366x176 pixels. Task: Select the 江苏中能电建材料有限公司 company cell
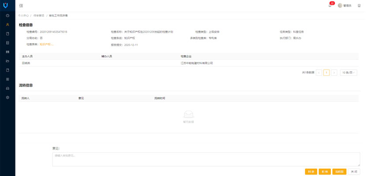coord(197,63)
